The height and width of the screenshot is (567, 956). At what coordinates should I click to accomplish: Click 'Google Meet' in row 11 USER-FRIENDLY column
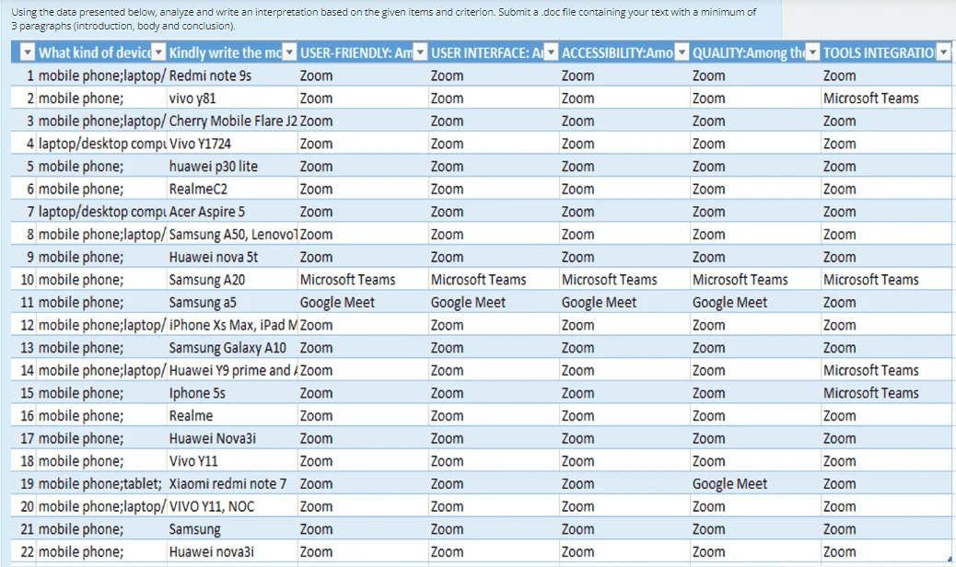click(337, 302)
